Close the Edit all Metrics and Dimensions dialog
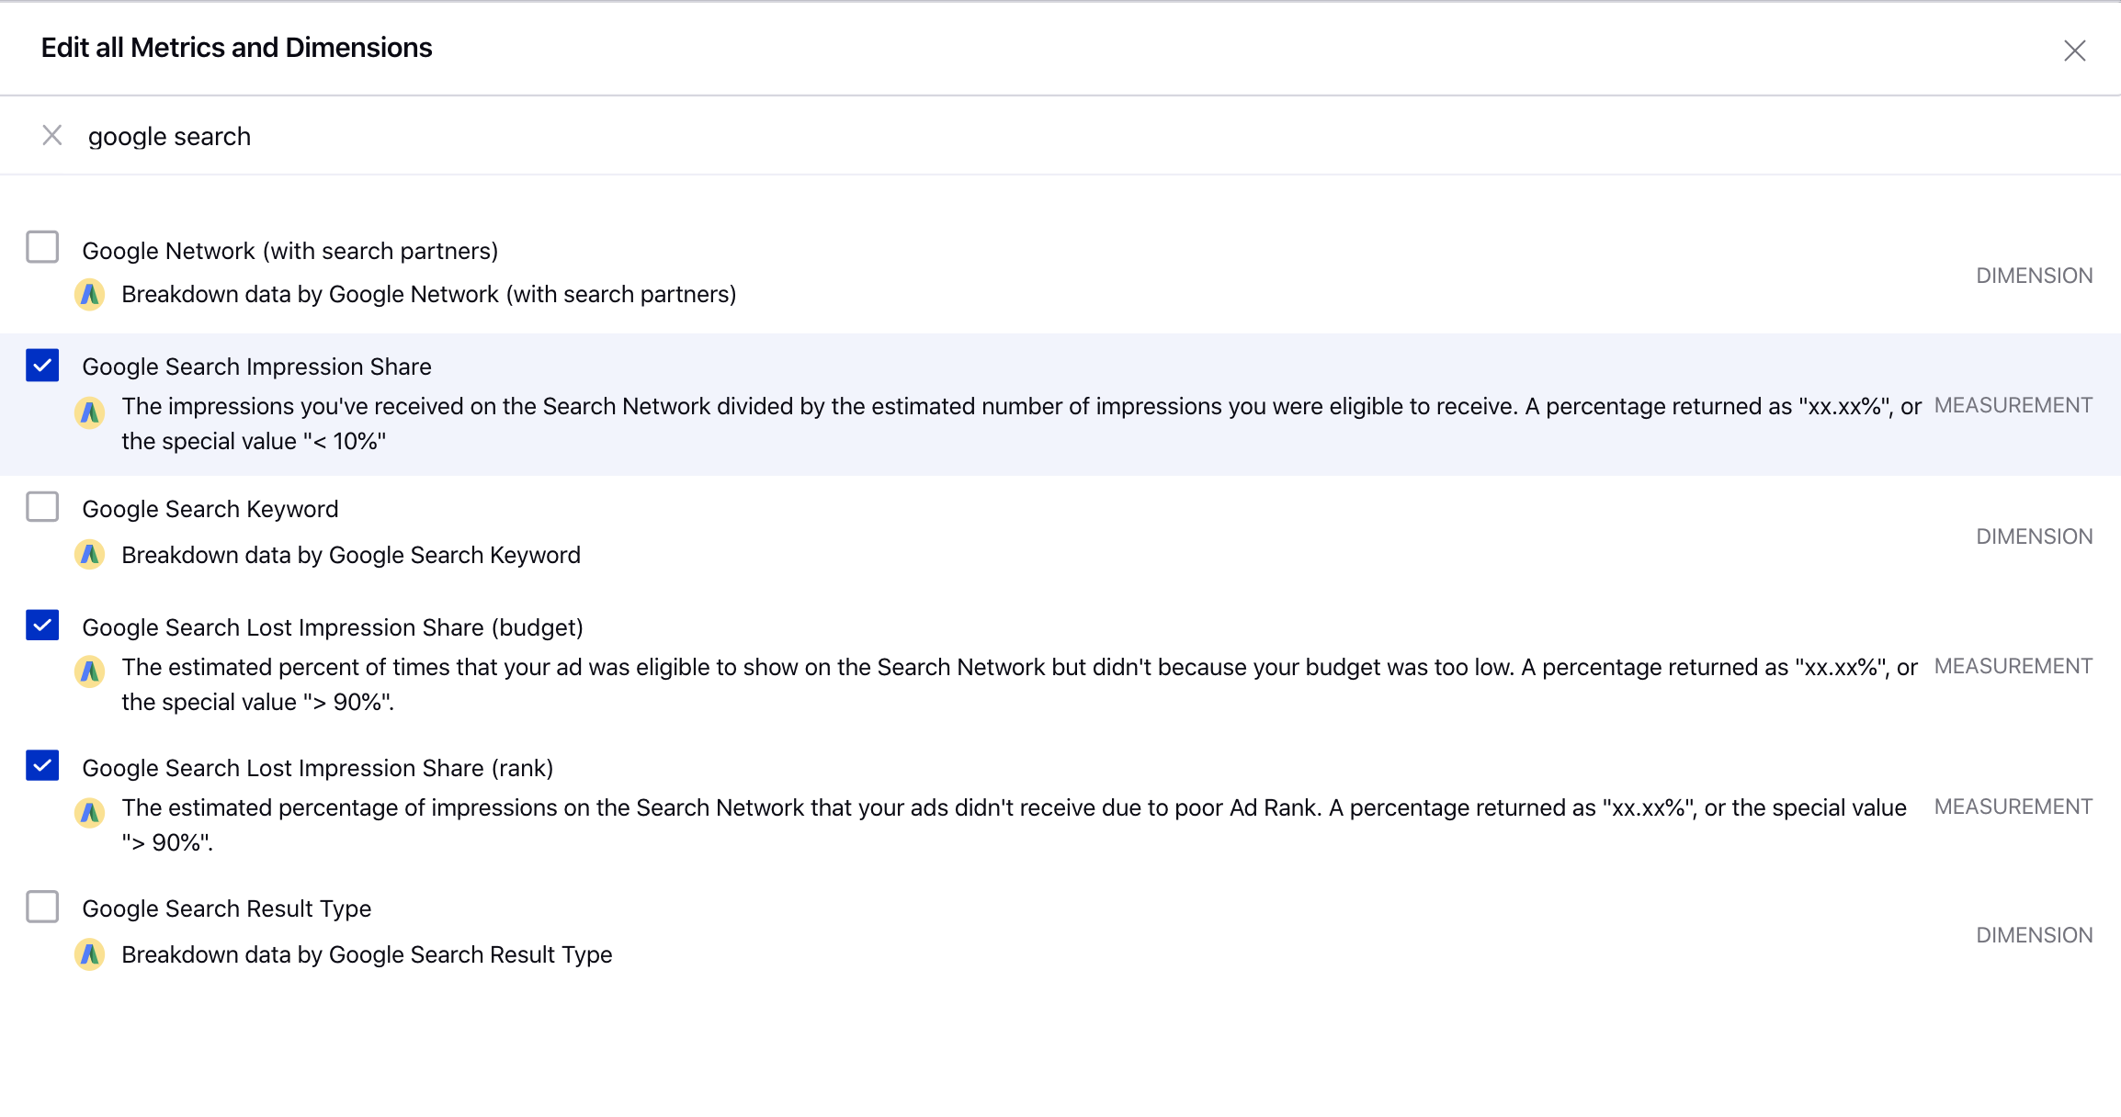The height and width of the screenshot is (1117, 2121). coord(2074,51)
